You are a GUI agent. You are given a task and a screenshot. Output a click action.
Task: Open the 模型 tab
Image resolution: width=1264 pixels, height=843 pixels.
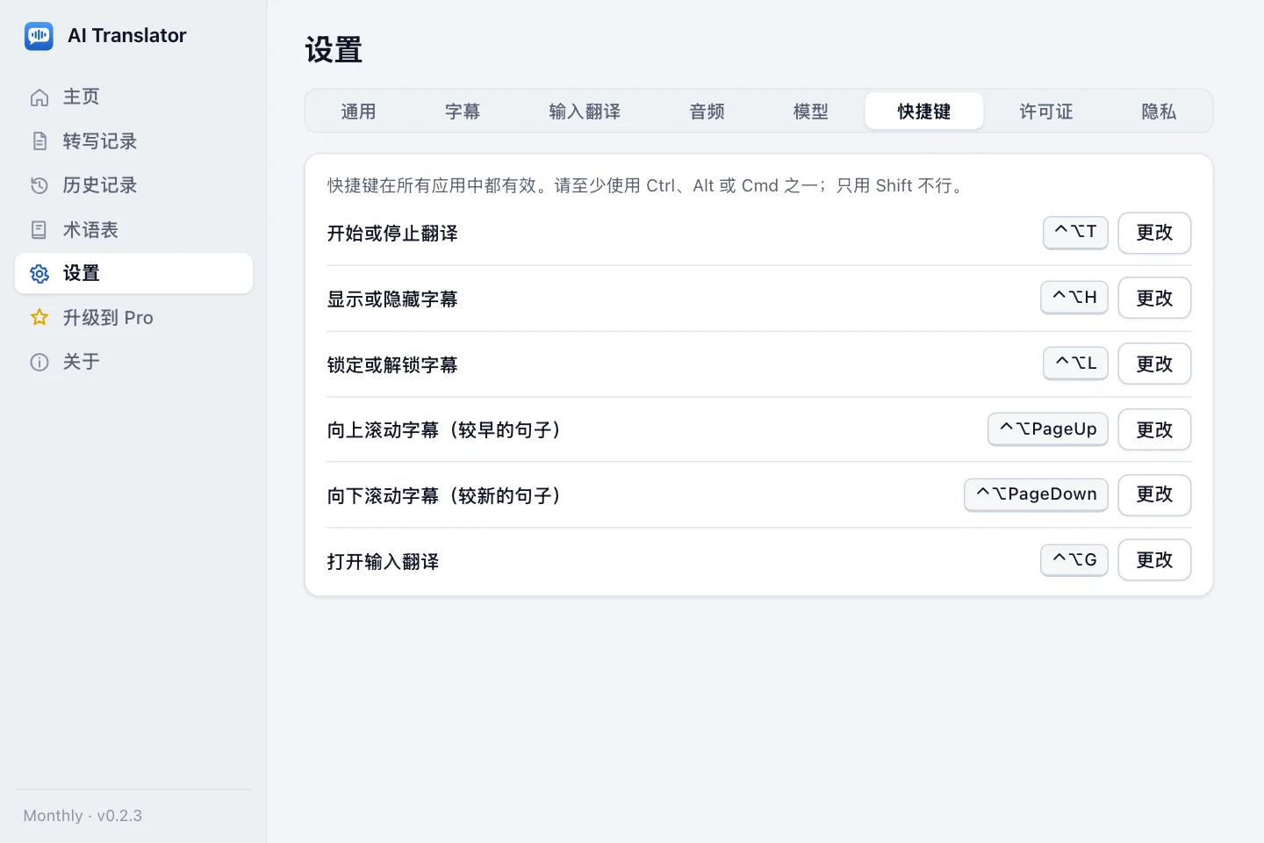pyautogui.click(x=810, y=112)
